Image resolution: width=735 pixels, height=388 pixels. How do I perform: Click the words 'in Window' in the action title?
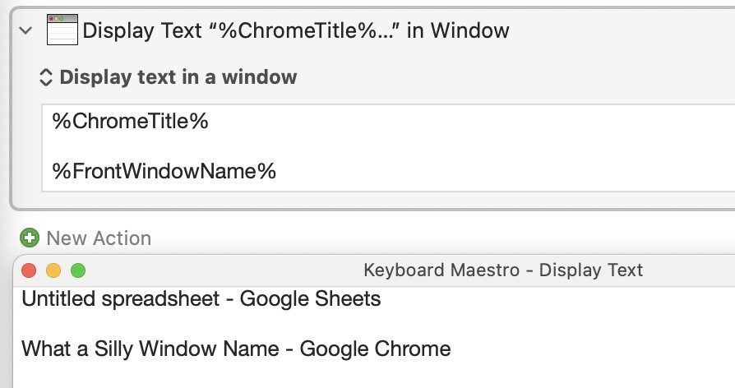pos(469,30)
